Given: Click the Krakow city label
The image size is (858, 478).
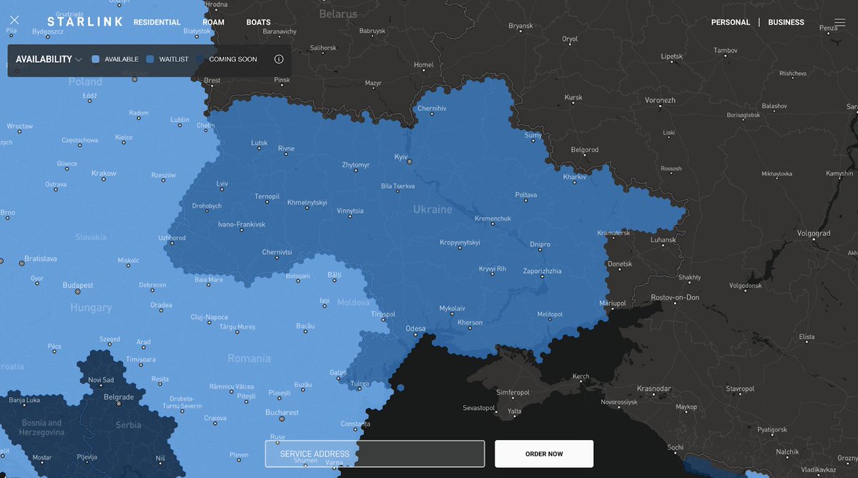Looking at the screenshot, I should click(104, 173).
